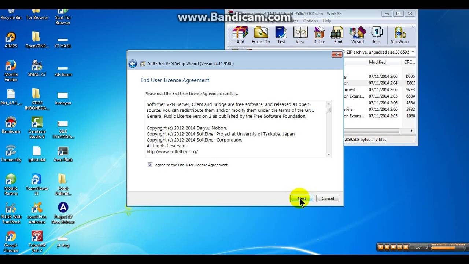This screenshot has height=264, width=469.
Task: Click Play on the mini audio player
Action: 381,247
